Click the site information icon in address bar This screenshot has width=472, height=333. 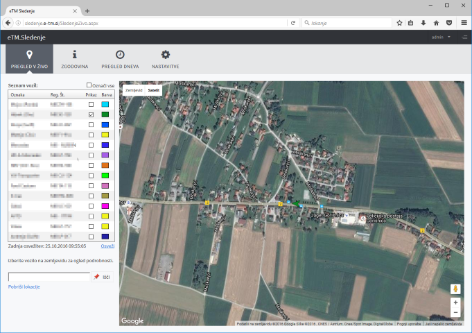18,23
